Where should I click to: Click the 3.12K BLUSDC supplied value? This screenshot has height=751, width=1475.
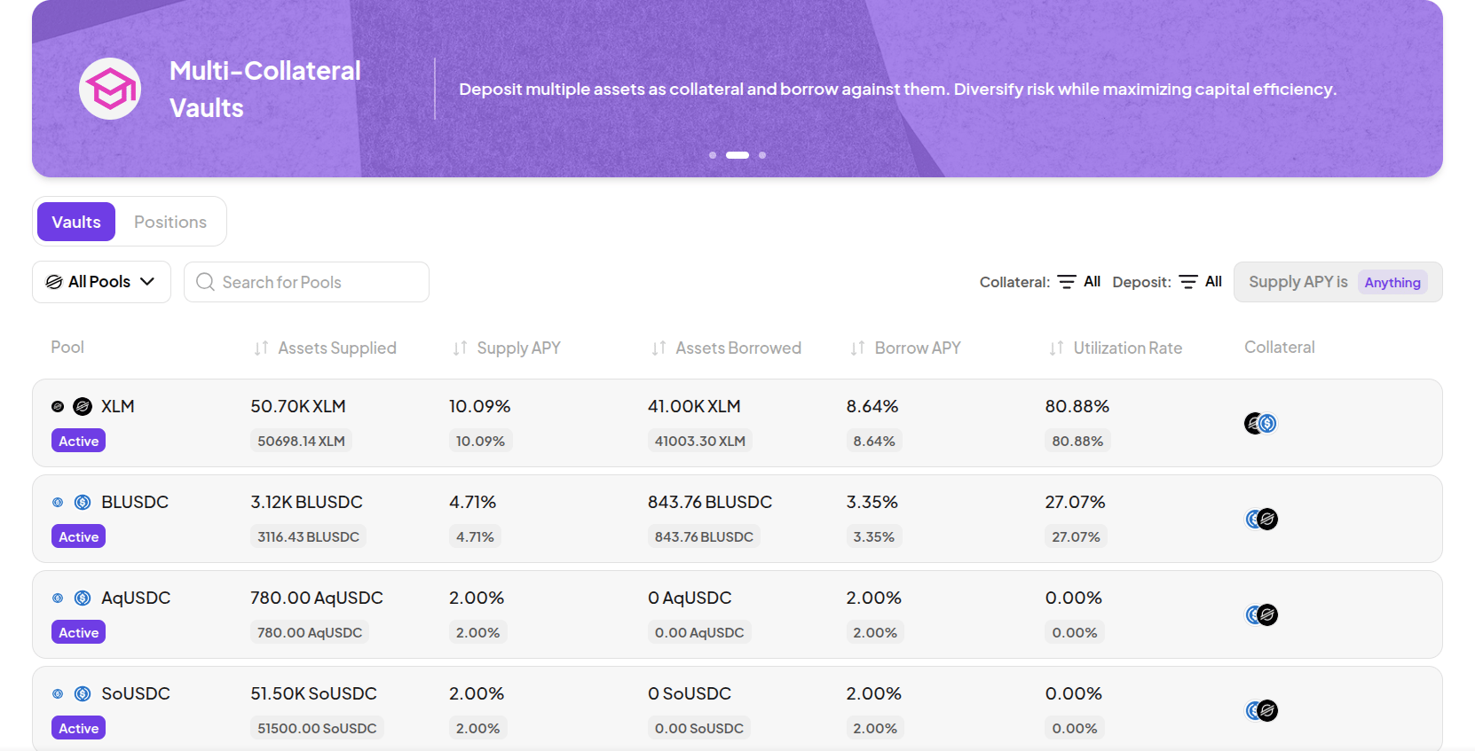(x=306, y=502)
